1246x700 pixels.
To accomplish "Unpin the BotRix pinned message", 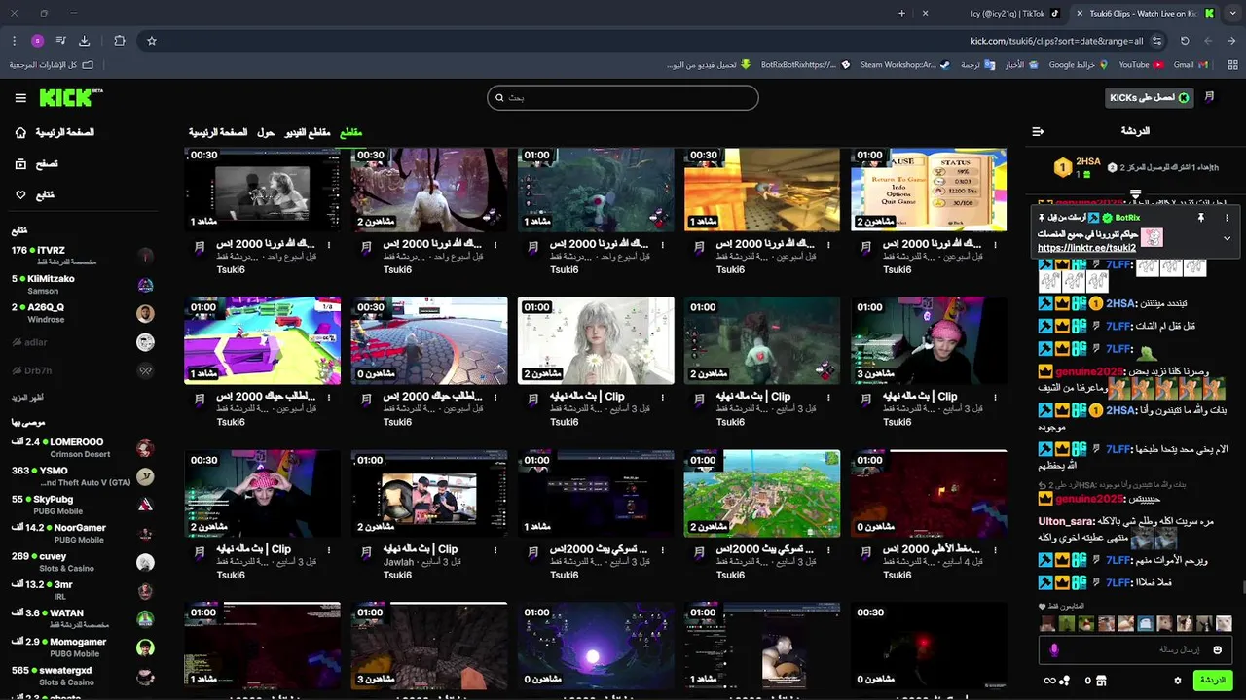I will (1200, 218).
